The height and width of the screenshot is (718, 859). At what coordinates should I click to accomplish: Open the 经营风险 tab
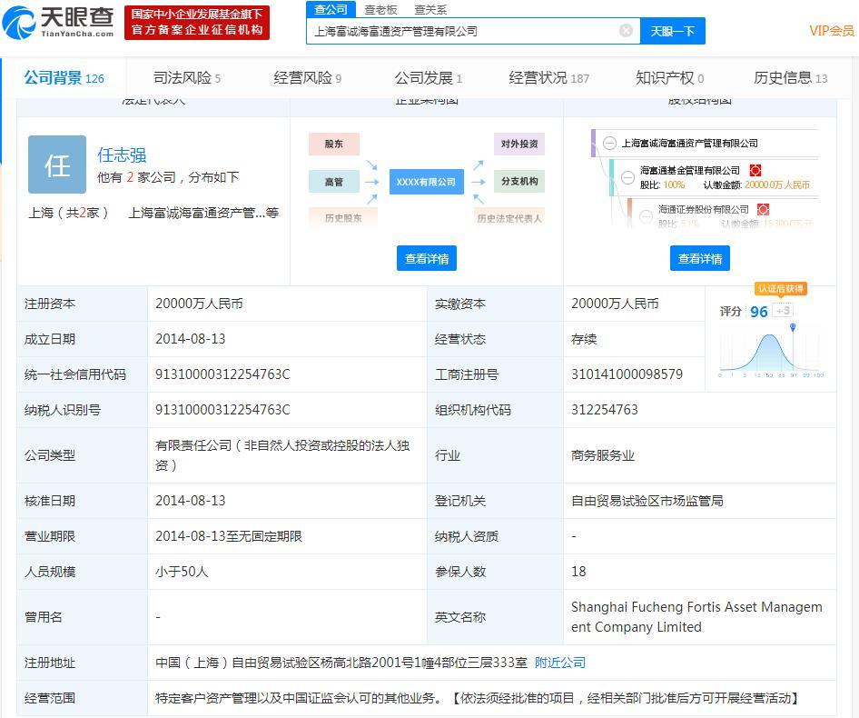(307, 78)
